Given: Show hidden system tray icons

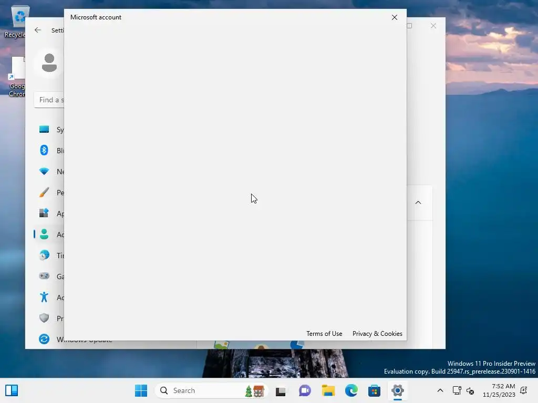Looking at the screenshot, I should 440,390.
